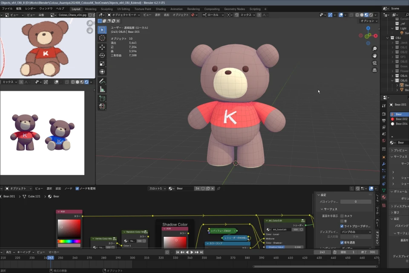Click the red Z-axis gizmo ball X

(376, 36)
